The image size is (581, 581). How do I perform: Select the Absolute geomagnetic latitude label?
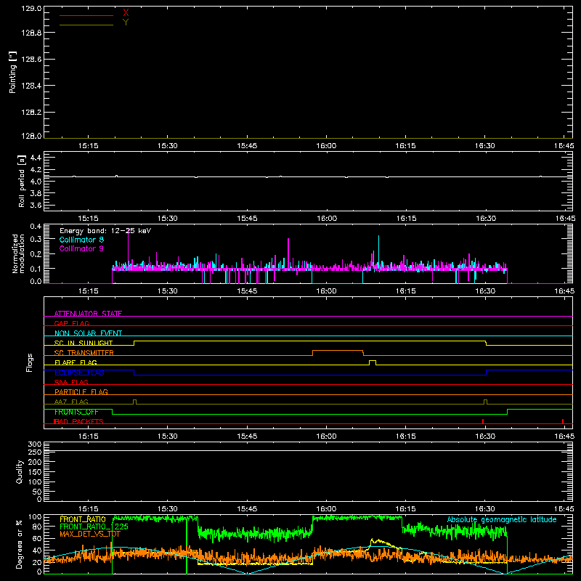[502, 520]
